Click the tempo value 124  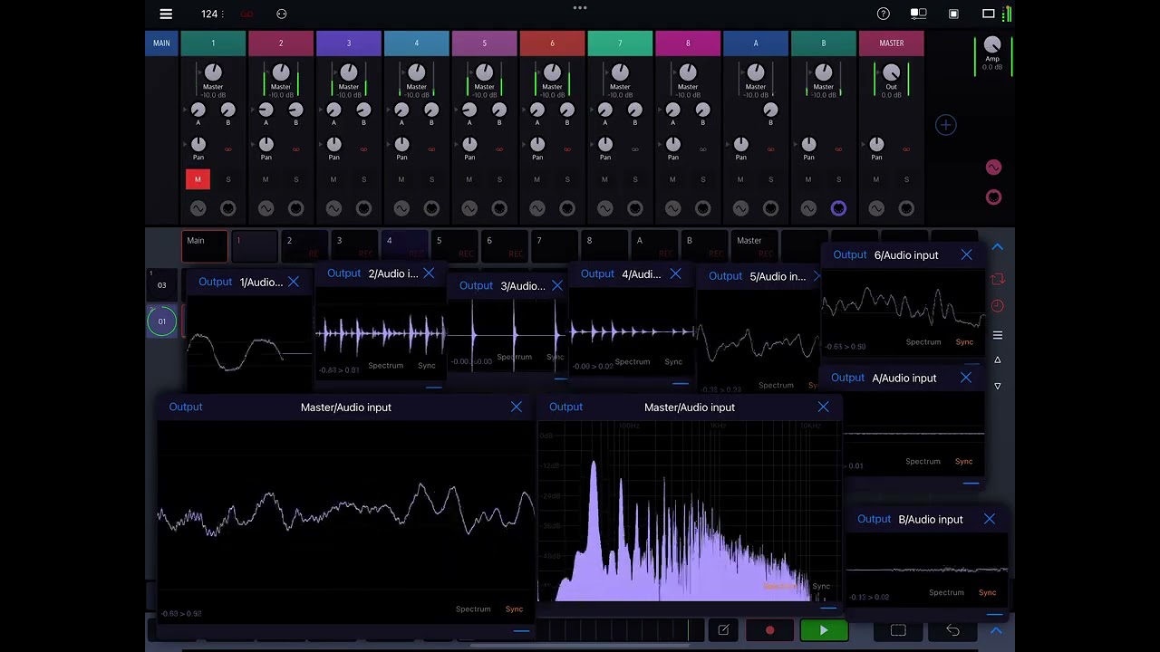pos(209,14)
